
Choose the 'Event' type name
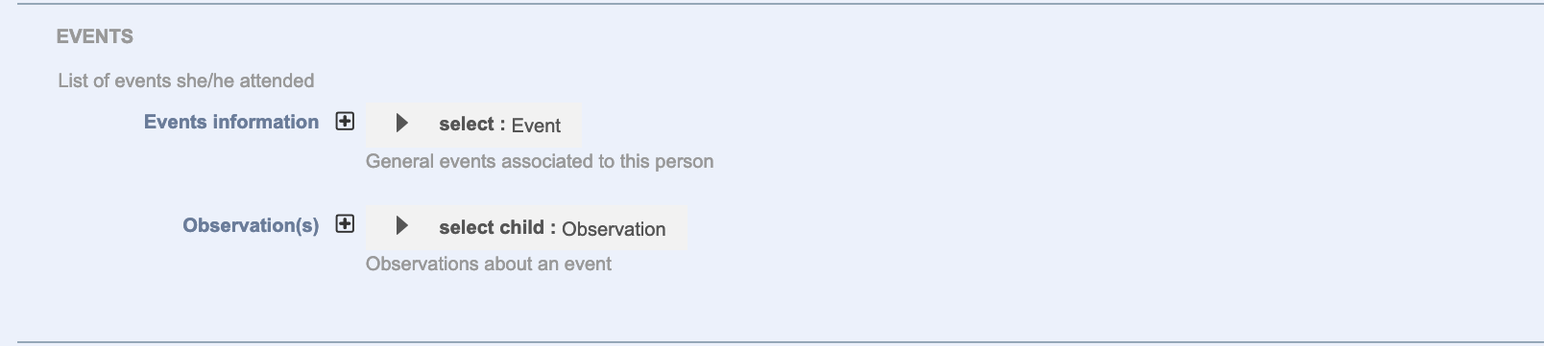click(x=536, y=126)
